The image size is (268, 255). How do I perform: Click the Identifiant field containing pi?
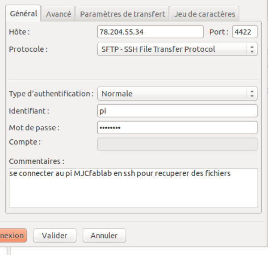[x=177, y=111]
